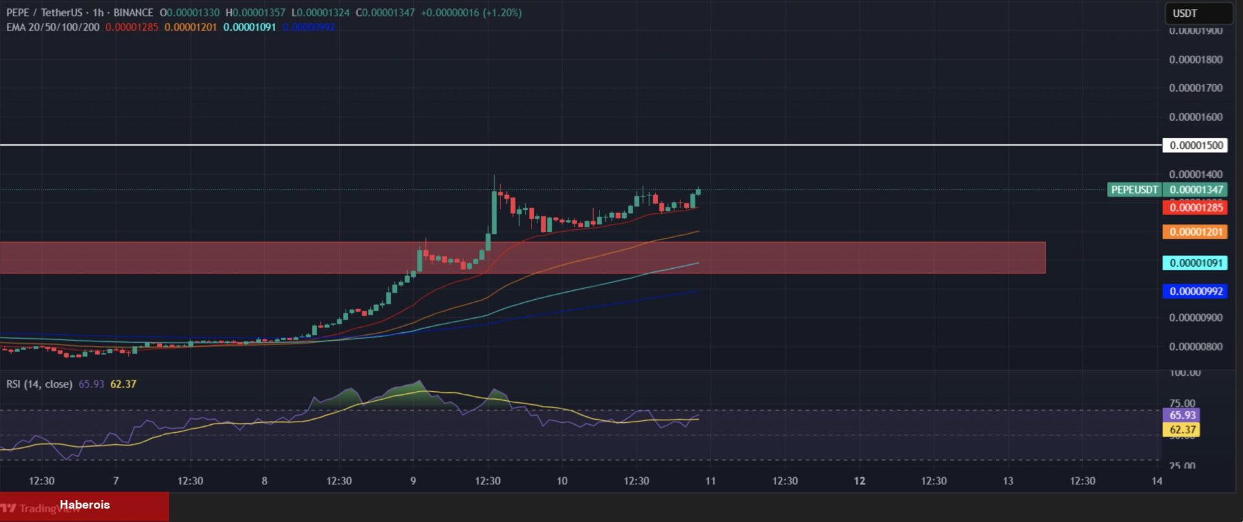
Task: Click EMA 20 value 0.00001285 in legend
Action: click(x=132, y=27)
